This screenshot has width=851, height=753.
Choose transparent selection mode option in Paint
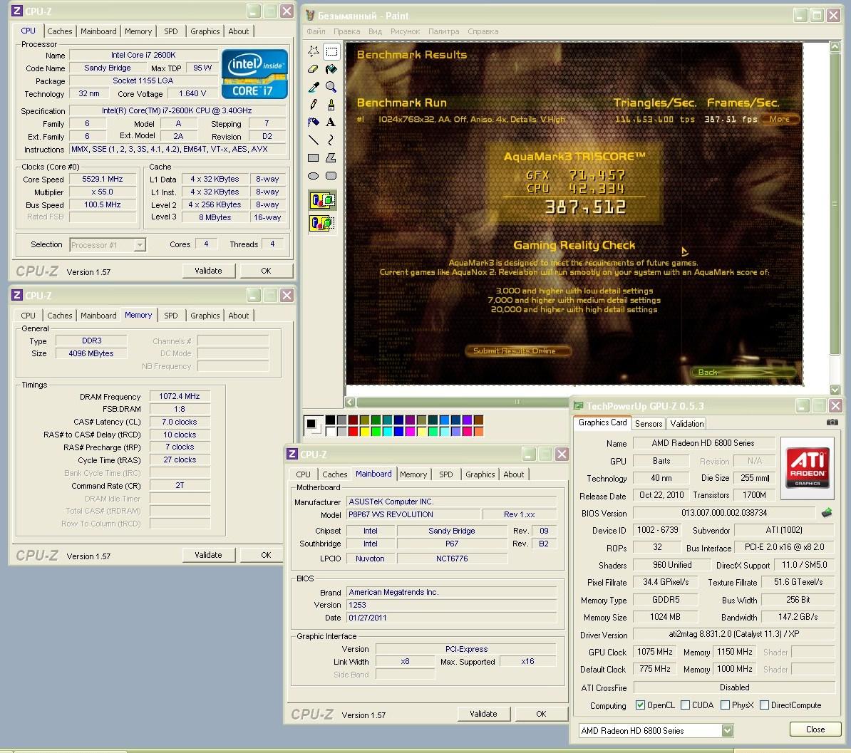[322, 223]
